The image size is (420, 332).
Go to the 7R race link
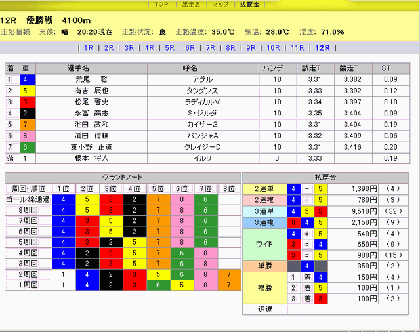(210, 48)
